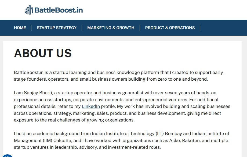247x157 pixels.
Task: Select MARKETING & GROWTH in navigation bar
Action: coord(111,28)
